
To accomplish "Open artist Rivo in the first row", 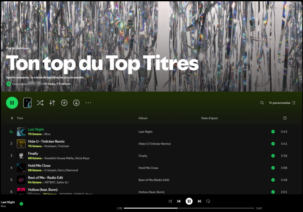I will pyautogui.click(x=47, y=134).
